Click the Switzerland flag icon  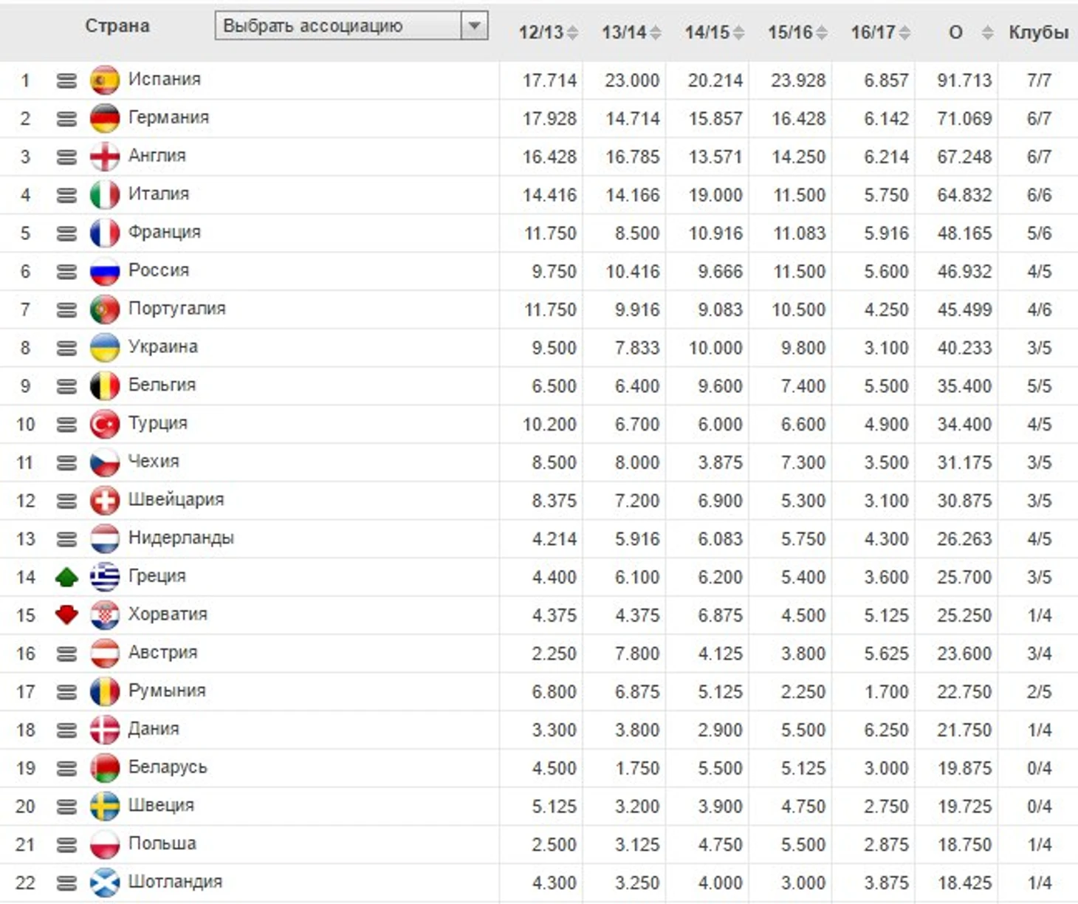tap(104, 501)
